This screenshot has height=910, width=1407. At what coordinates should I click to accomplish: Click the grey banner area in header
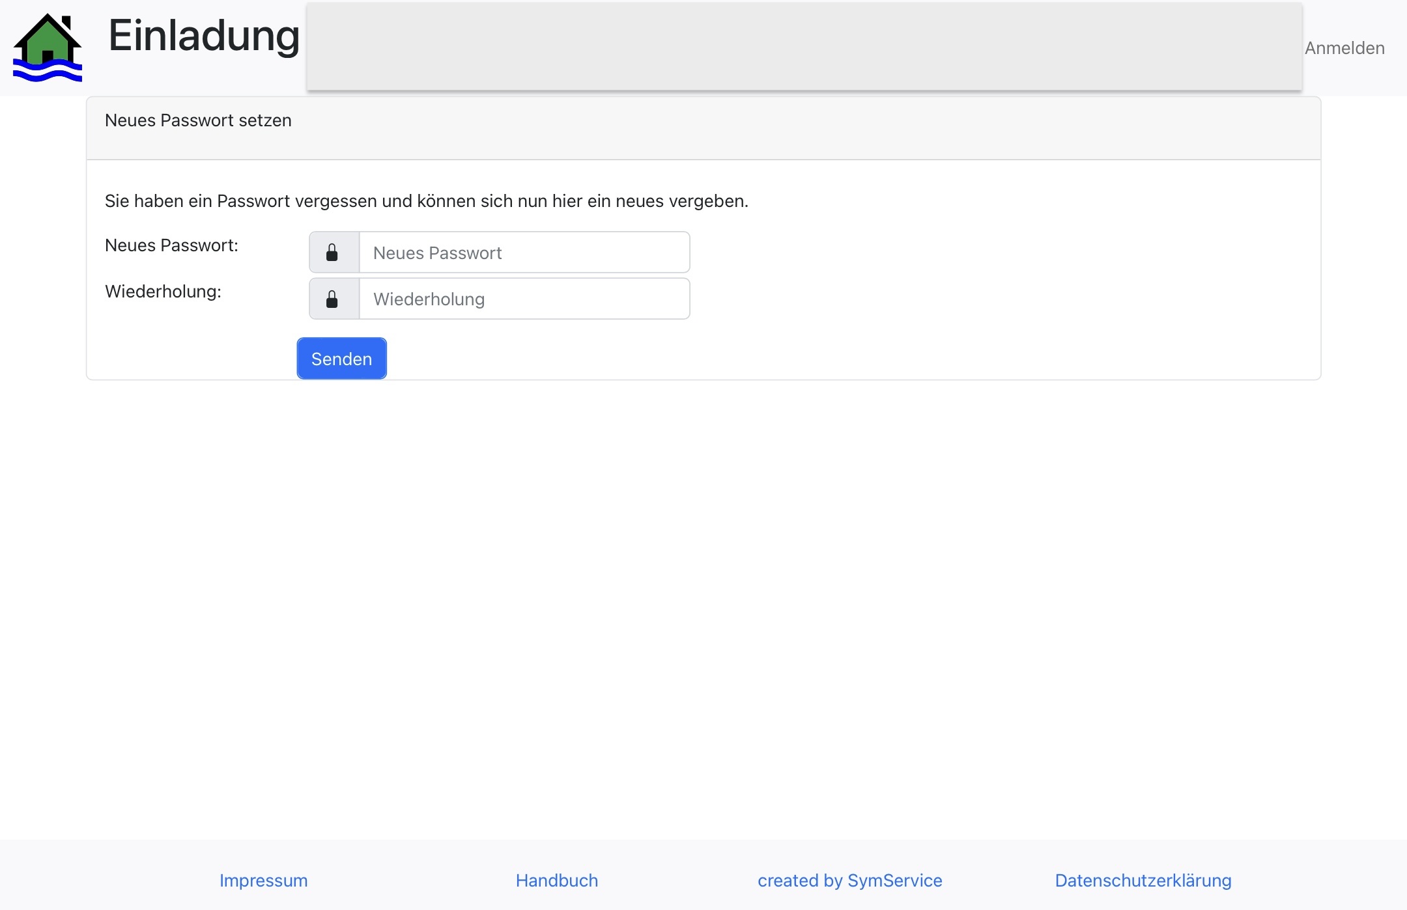coord(804,47)
